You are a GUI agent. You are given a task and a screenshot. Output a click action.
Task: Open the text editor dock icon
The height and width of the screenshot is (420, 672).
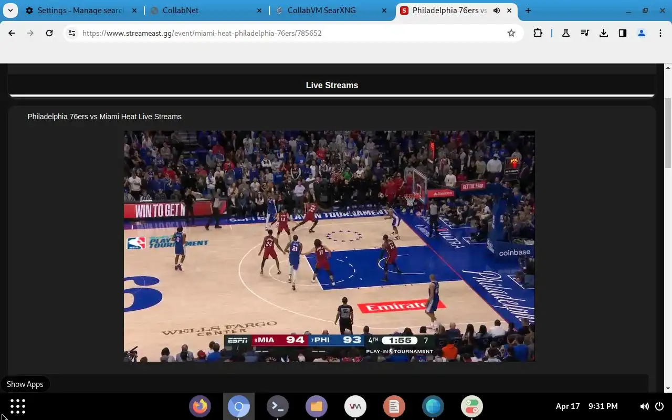[x=394, y=406]
